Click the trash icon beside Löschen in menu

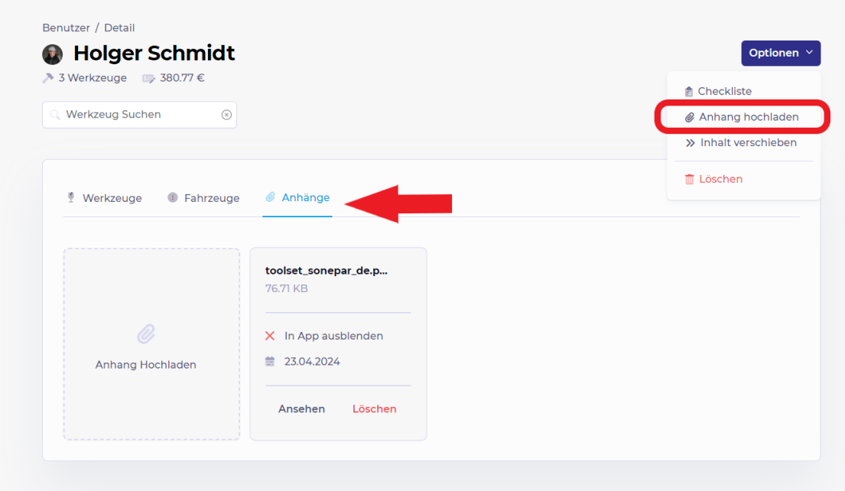(x=690, y=179)
